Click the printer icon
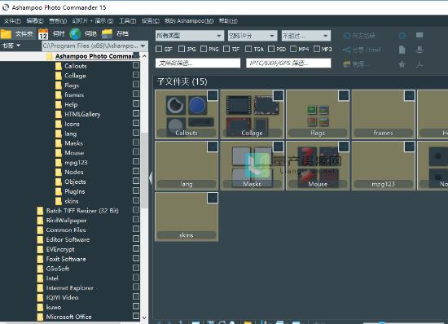The height and width of the screenshot is (324, 448). (419, 50)
